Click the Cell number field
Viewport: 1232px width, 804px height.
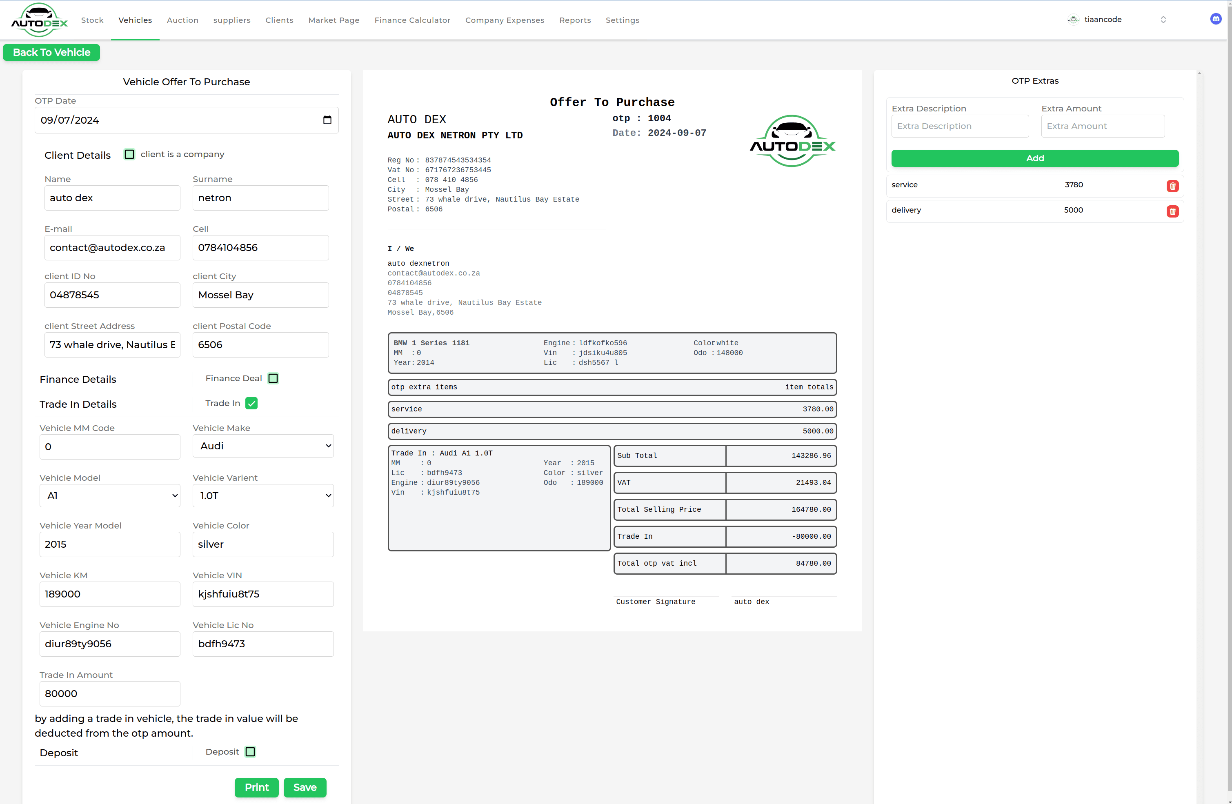tap(260, 247)
